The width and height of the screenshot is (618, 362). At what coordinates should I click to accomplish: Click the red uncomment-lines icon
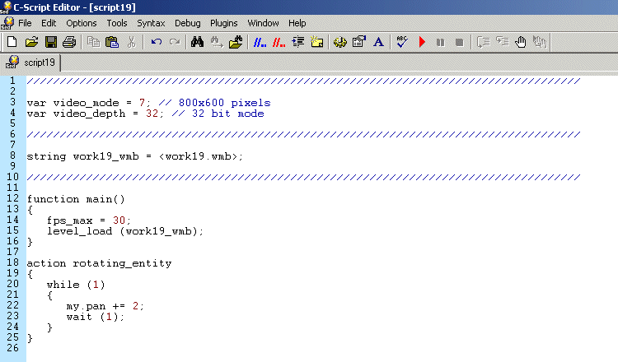click(x=279, y=41)
